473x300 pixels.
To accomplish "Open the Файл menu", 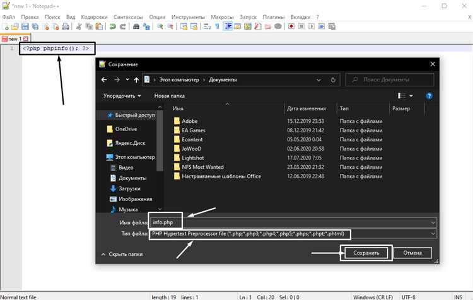I will 8,17.
